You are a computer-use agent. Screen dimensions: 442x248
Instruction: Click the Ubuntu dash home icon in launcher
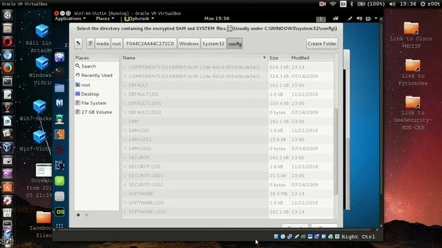pos(8,14)
